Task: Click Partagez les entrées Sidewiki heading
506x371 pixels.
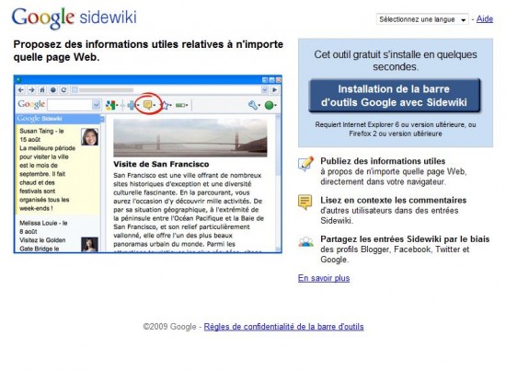Action: (405, 239)
